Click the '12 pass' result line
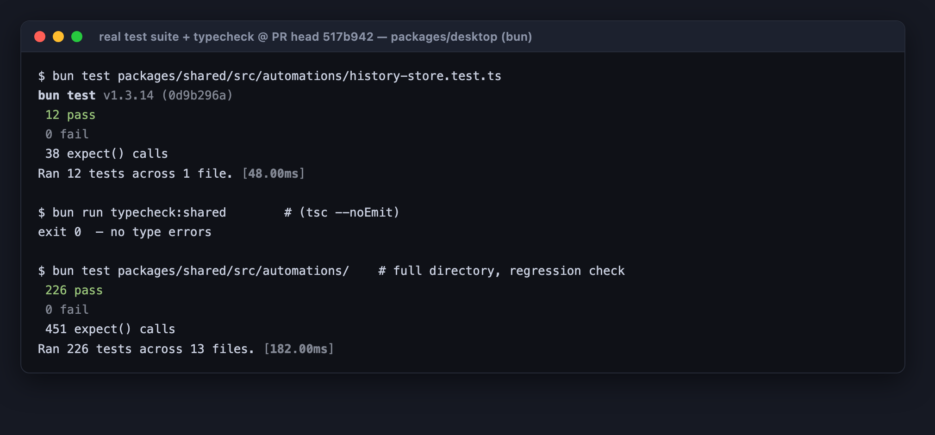Viewport: 935px width, 435px height. [70, 115]
